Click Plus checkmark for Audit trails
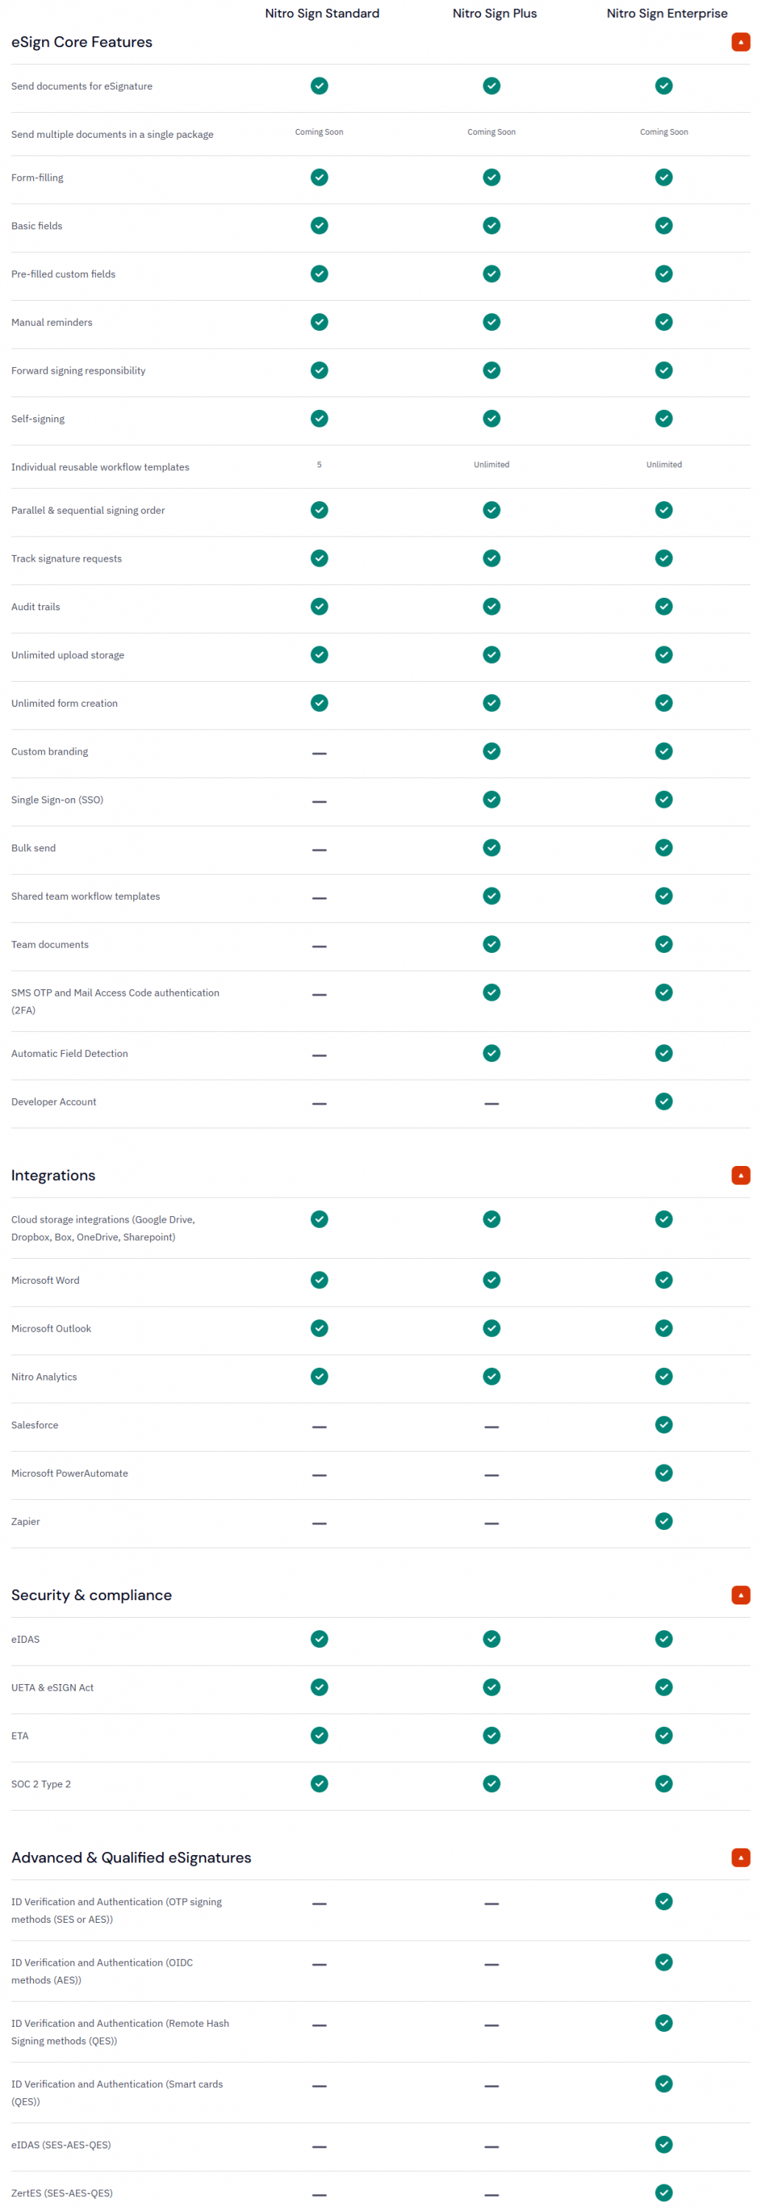Viewport: 761px width, 2211px height. (x=491, y=607)
